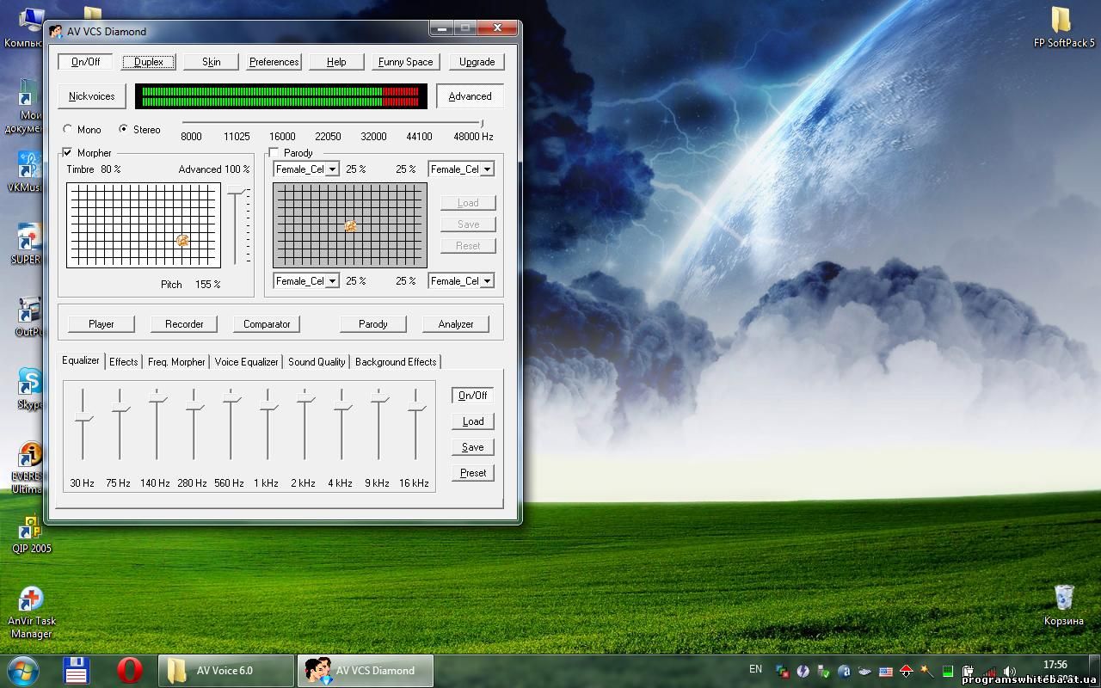Enable the Parody checkbox
1101x688 pixels.
[274, 152]
